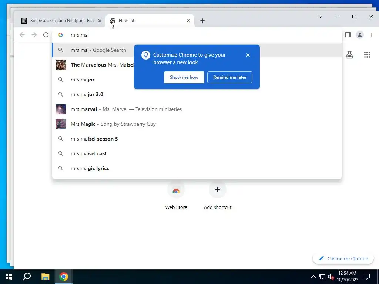This screenshot has width=379, height=284.
Task: Open the Windows Start menu
Action: tap(9, 277)
